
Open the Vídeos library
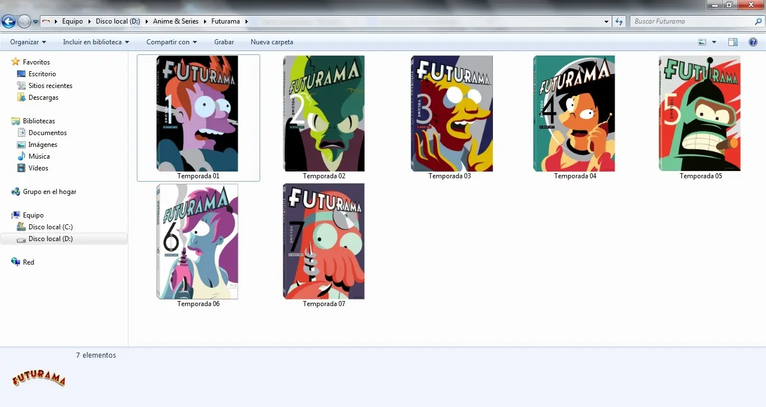click(x=38, y=168)
